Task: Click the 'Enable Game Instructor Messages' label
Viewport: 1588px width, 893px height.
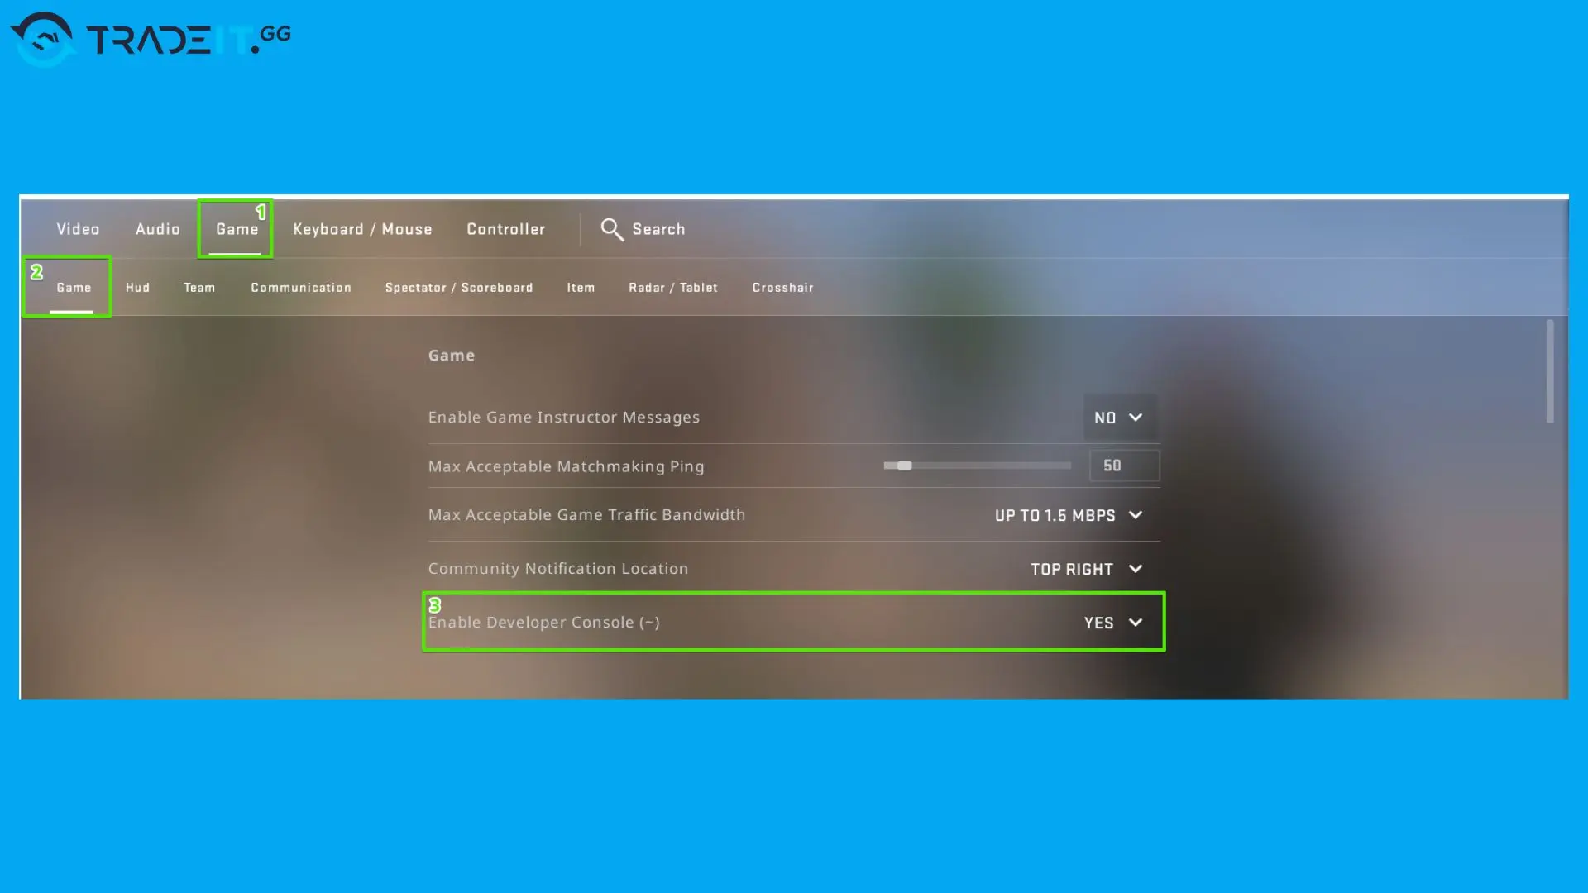Action: (564, 418)
